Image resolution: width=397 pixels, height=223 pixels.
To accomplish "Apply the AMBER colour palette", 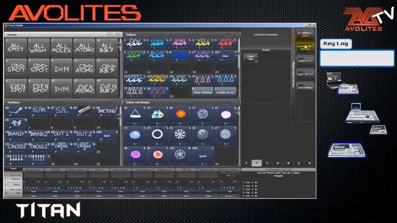I will (157, 80).
